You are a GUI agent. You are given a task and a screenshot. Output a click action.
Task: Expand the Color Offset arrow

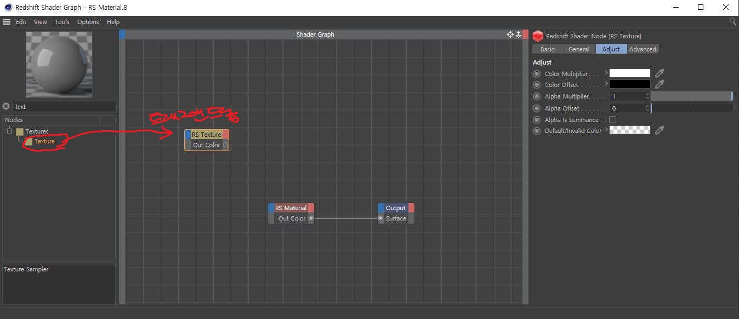[x=606, y=83]
